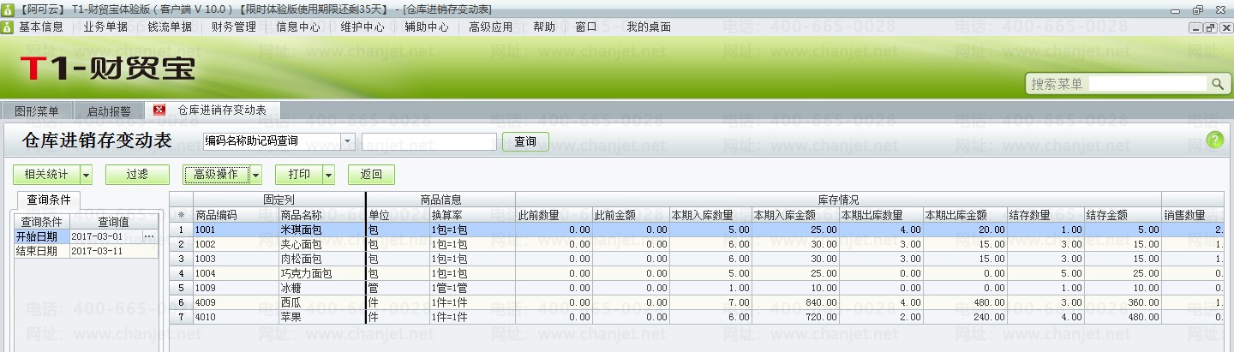Viewport: 1234px width, 352px height.
Task: Open the 窗口 menu
Action: coord(586,27)
